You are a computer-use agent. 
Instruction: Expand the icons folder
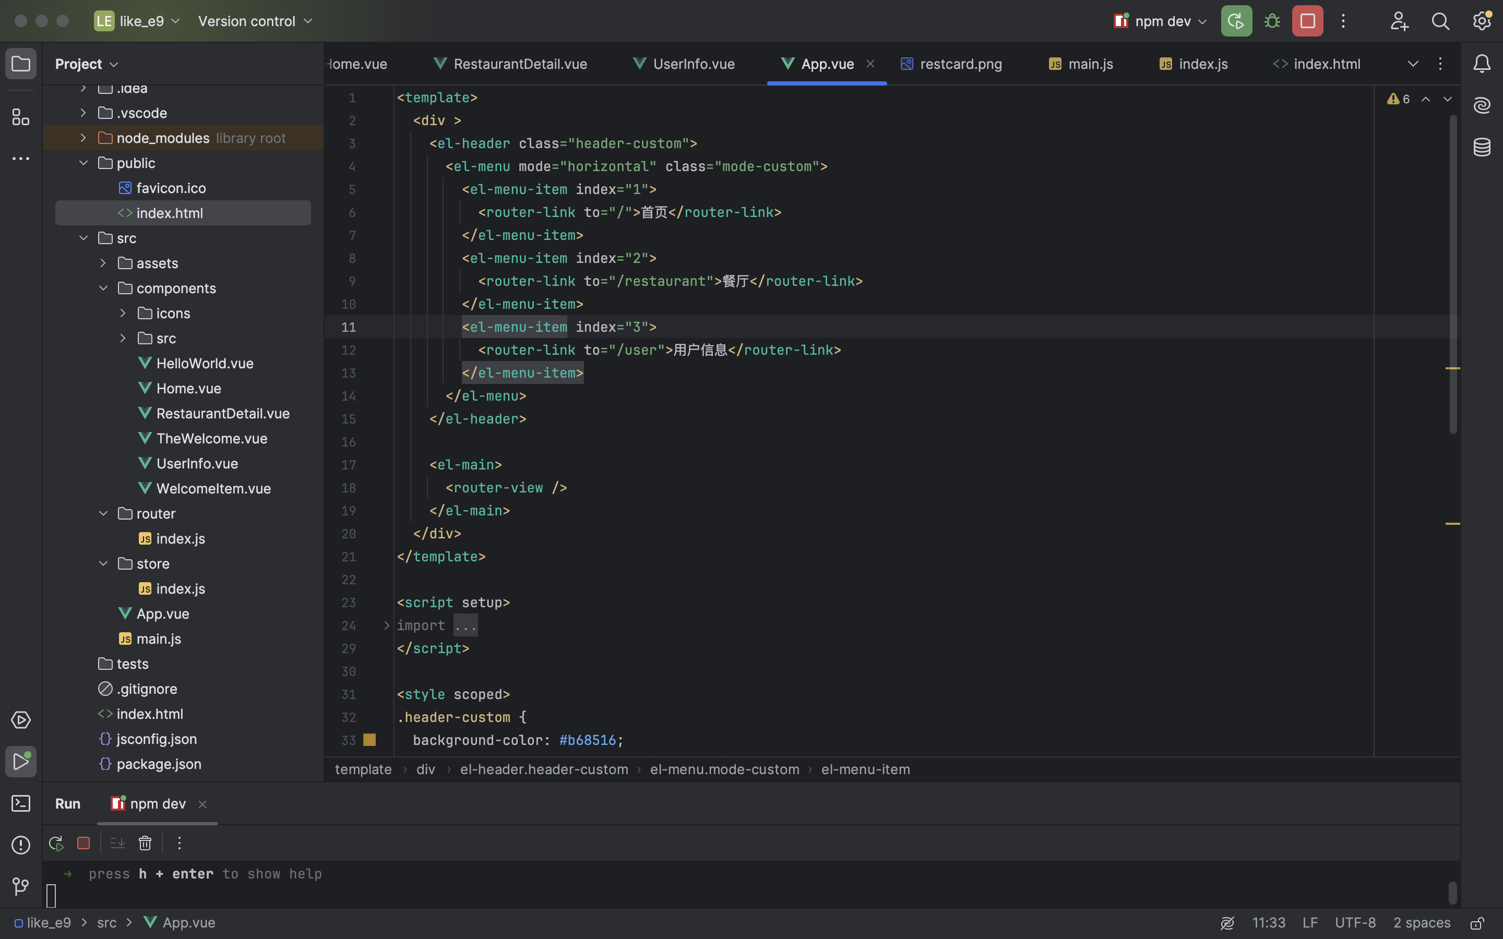click(x=123, y=313)
